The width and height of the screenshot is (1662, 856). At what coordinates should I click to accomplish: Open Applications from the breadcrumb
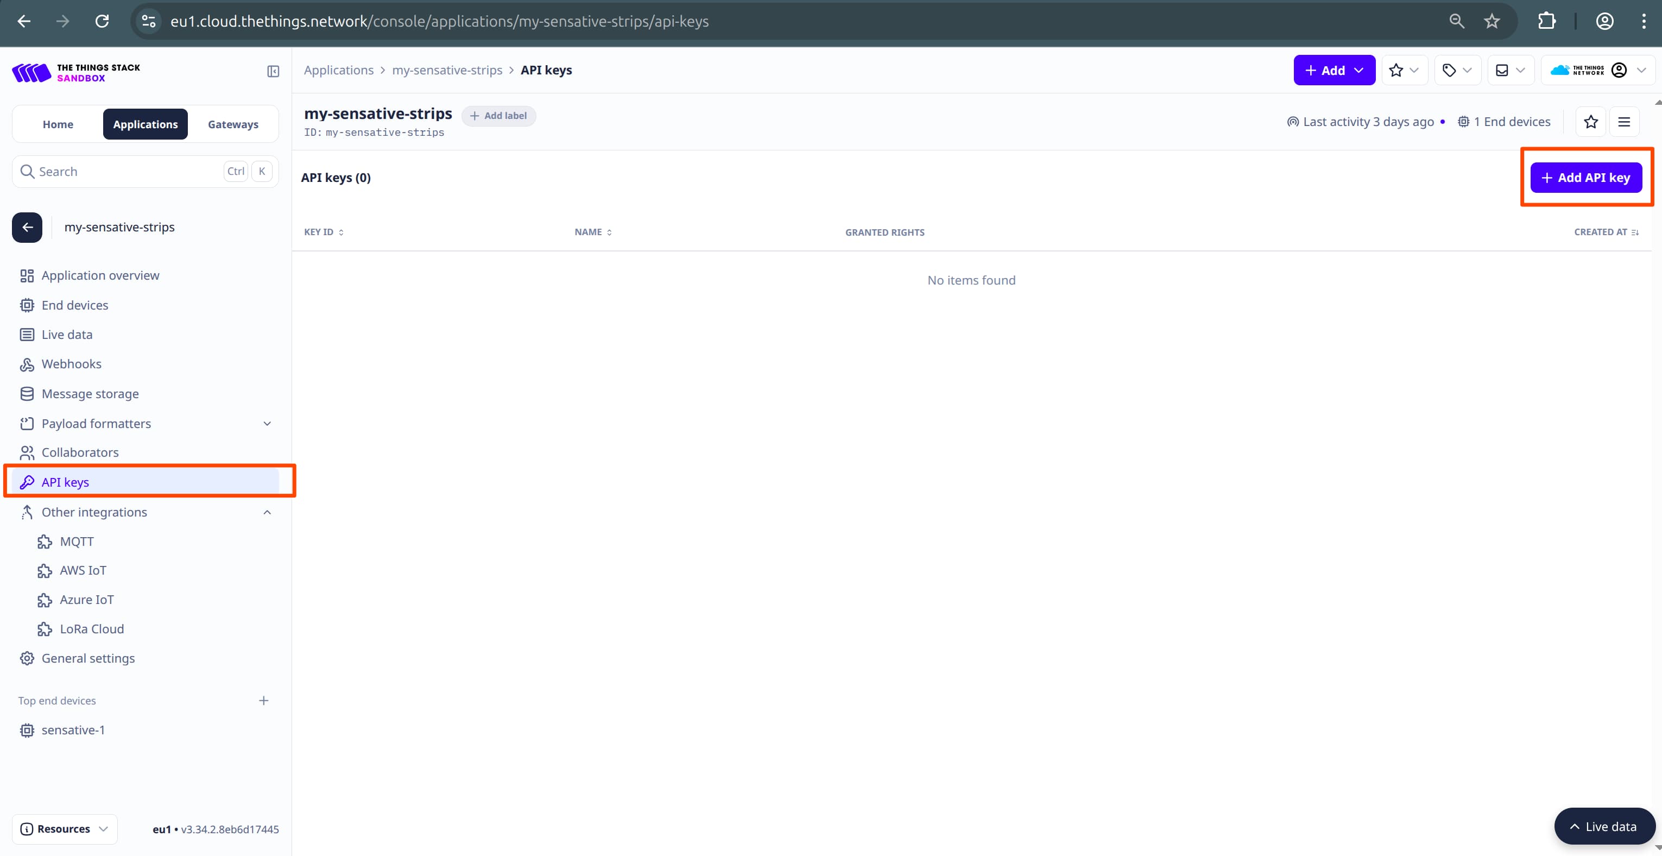tap(339, 70)
